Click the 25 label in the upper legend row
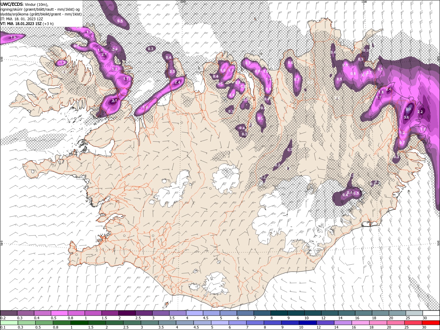The image size is (440, 330). (x=408, y=318)
